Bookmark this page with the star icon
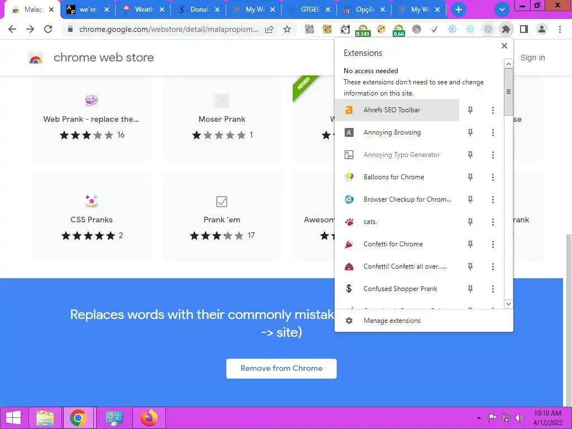The height and width of the screenshot is (429, 572). (288, 29)
